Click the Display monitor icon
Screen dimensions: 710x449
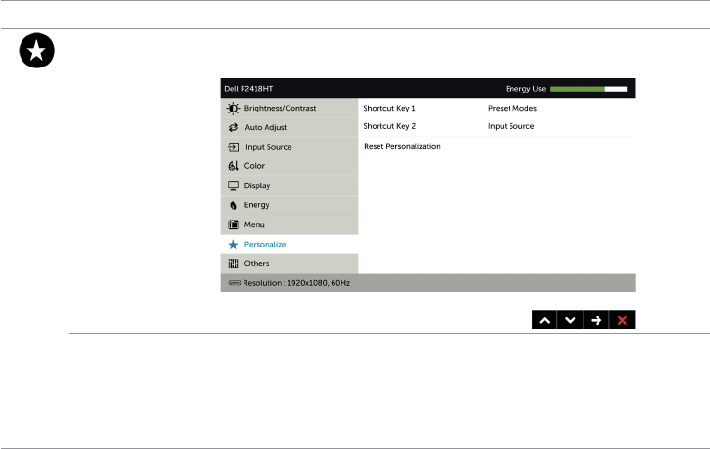[x=233, y=186]
